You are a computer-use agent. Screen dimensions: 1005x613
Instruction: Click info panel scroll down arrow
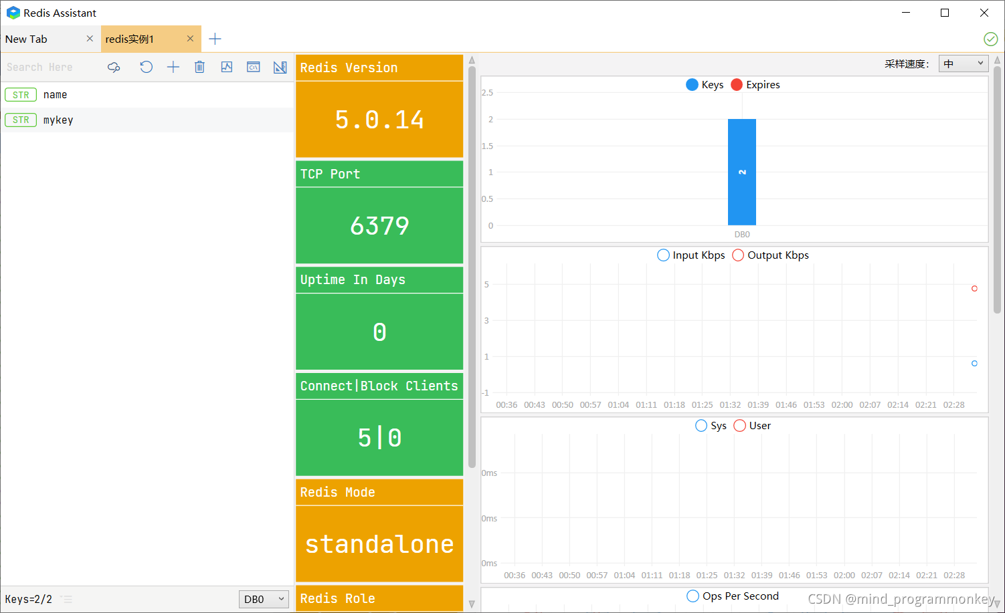point(472,604)
